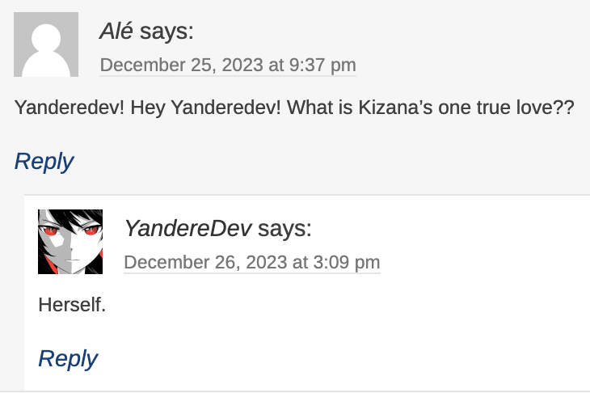Viewport: 590px width, 393px height.
Task: Reply to Alé's comment
Action: point(44,161)
